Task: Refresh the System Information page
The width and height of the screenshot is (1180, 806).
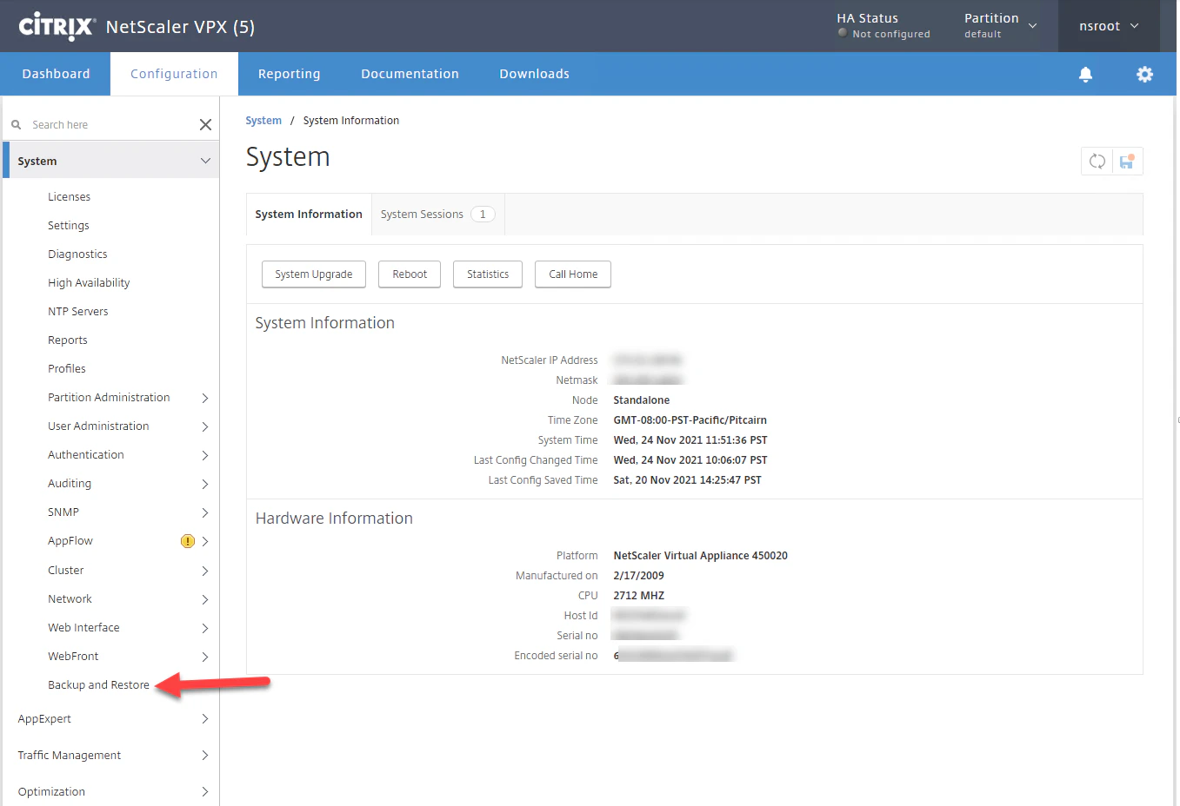Action: pyautogui.click(x=1097, y=161)
